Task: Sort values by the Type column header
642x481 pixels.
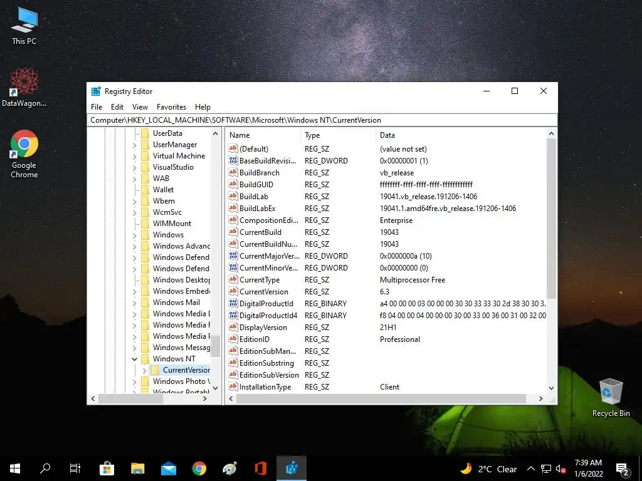Action: point(338,135)
